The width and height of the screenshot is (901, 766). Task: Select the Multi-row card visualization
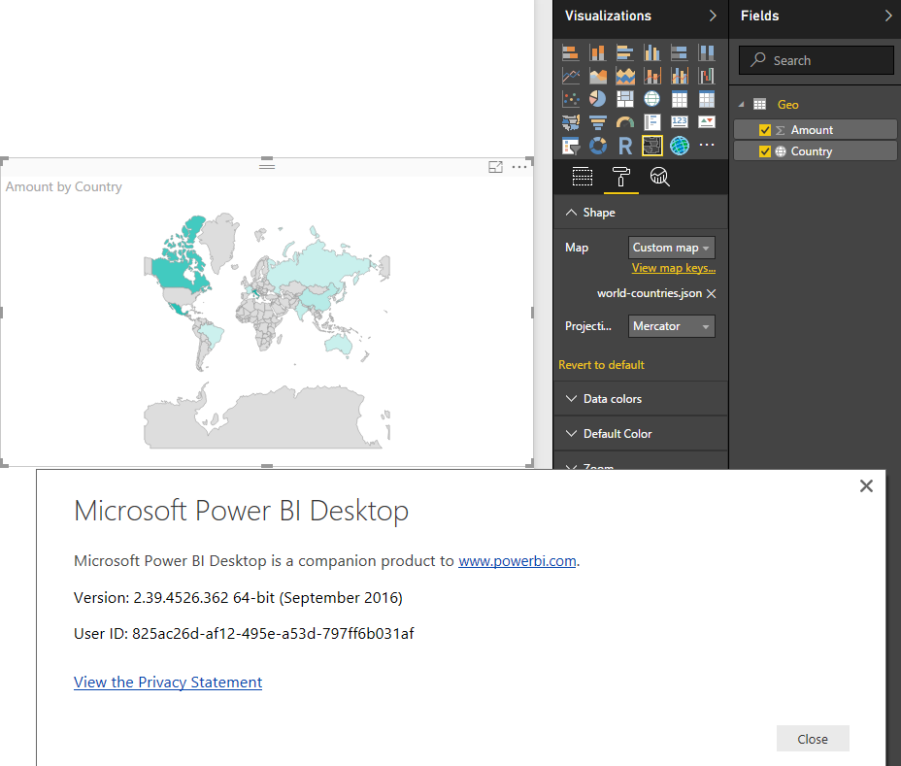[652, 122]
